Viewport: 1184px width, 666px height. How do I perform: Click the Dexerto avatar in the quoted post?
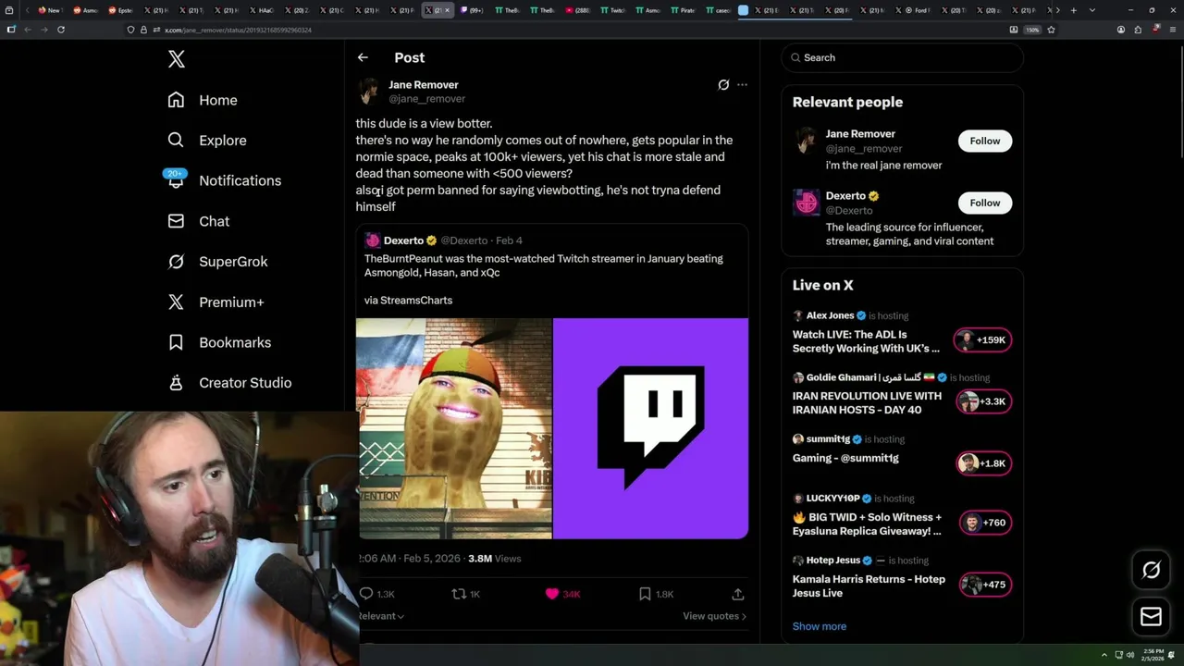[372, 240]
